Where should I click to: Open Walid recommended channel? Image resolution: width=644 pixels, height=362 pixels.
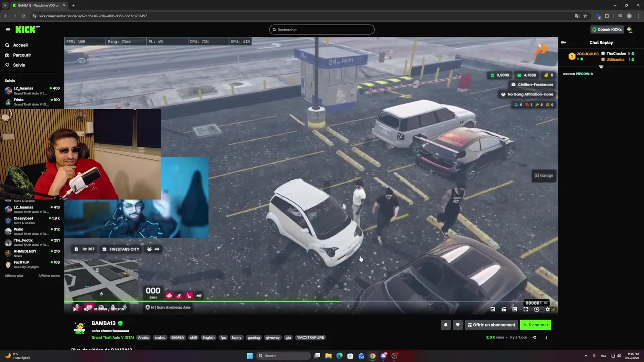click(x=32, y=231)
